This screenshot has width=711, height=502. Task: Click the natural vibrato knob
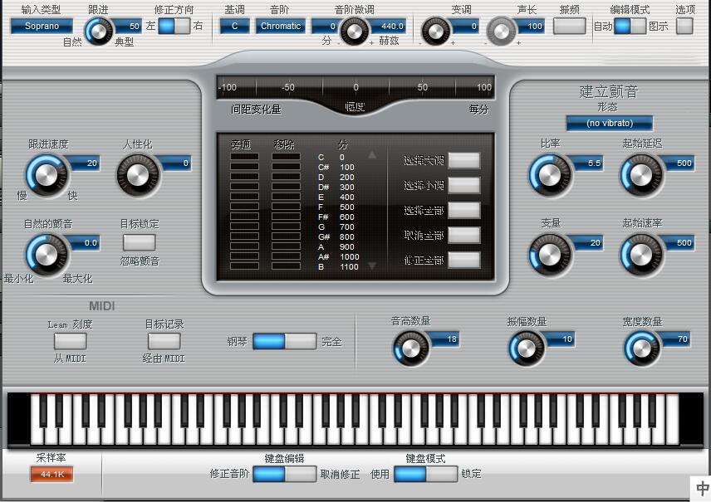coord(47,255)
